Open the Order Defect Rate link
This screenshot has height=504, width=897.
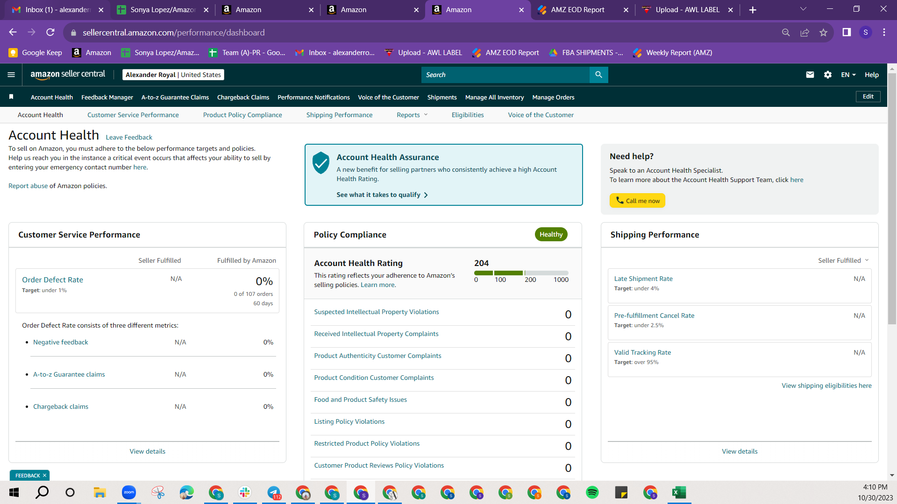(x=52, y=280)
